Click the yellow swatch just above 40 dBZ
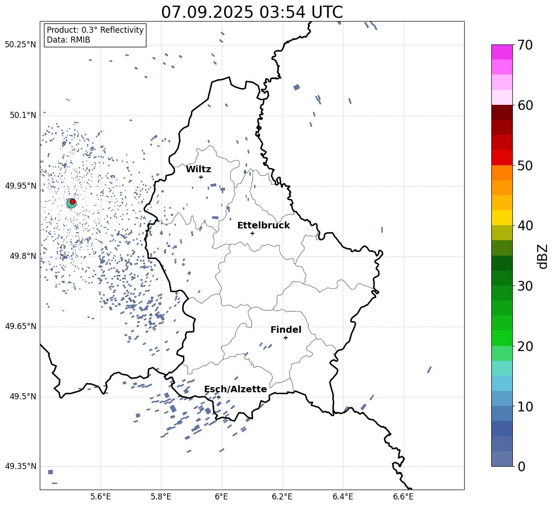This screenshot has height=506, width=554. pyautogui.click(x=502, y=218)
